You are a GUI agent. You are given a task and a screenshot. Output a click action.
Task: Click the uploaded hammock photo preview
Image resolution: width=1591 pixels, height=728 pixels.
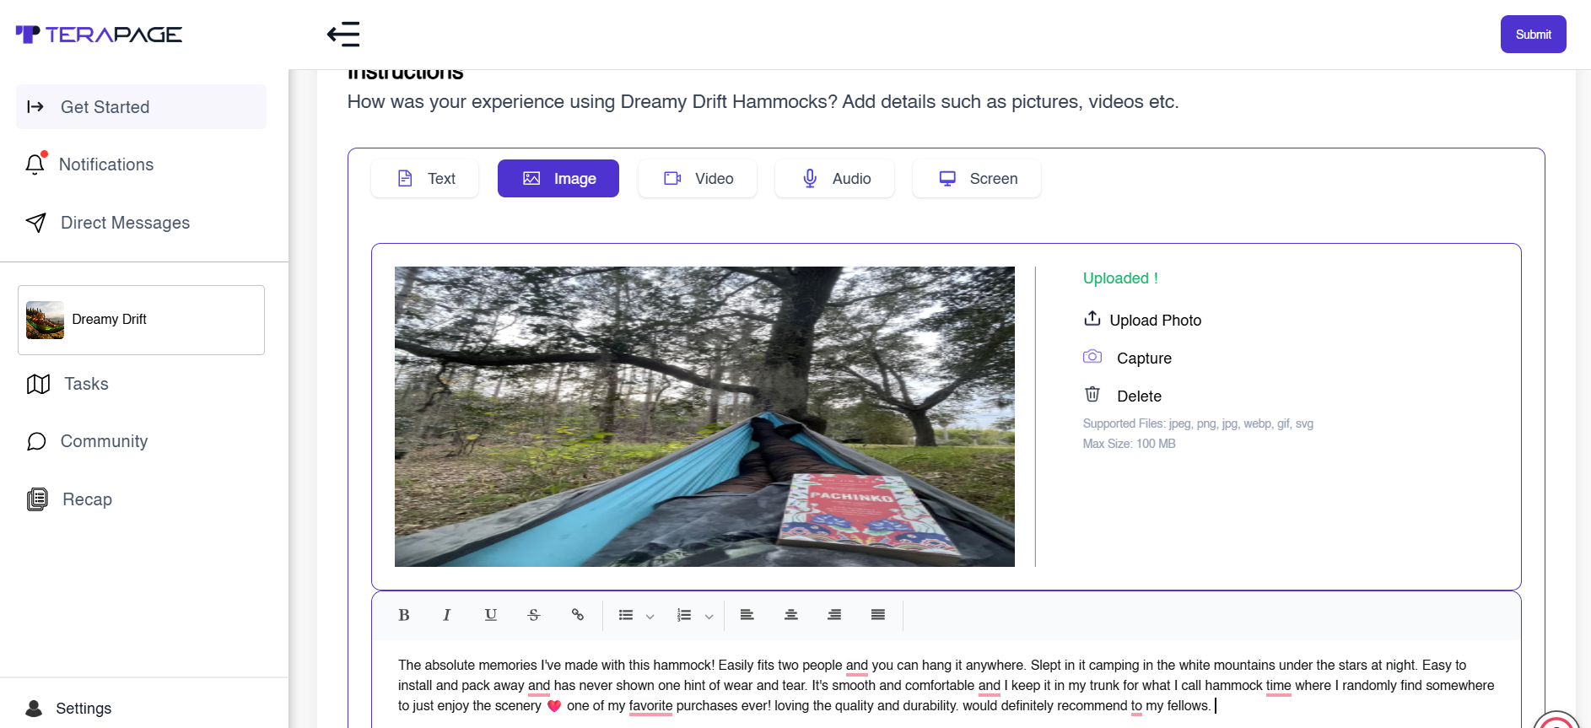coord(704,417)
